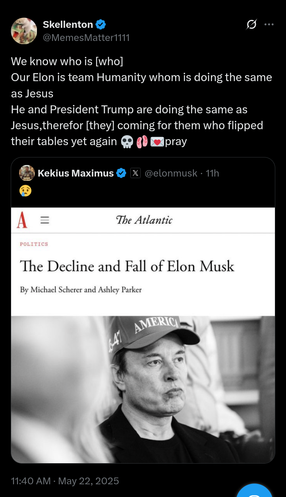Tap the blue floating compose button
This screenshot has width=286, height=497.
click(x=254, y=492)
